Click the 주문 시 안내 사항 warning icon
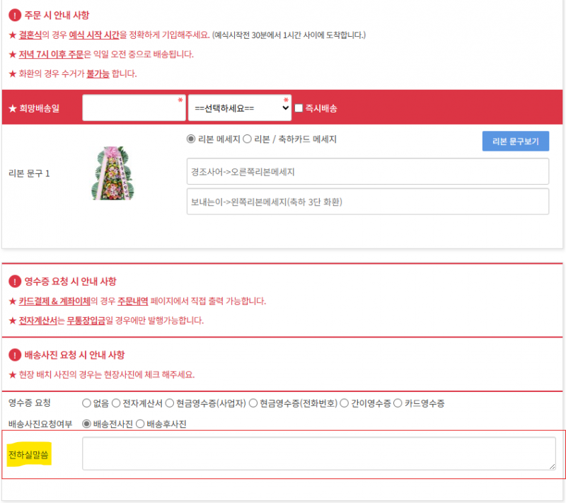566x503 pixels. coord(15,16)
